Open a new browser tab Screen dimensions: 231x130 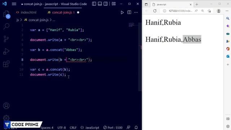pyautogui.click(x=197, y=5)
